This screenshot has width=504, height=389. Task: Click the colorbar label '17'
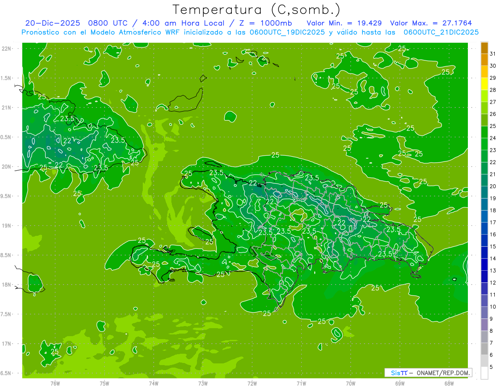click(493, 222)
